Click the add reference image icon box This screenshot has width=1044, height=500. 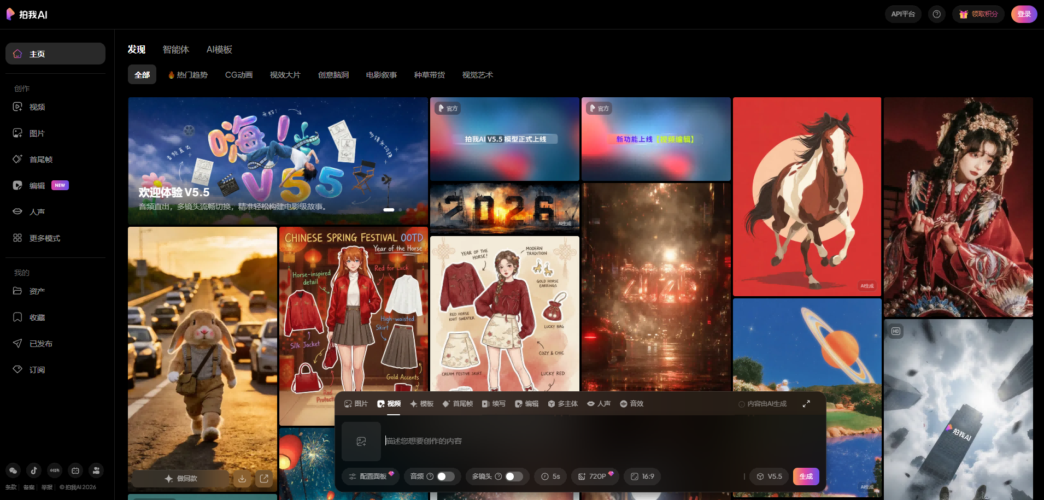(361, 442)
